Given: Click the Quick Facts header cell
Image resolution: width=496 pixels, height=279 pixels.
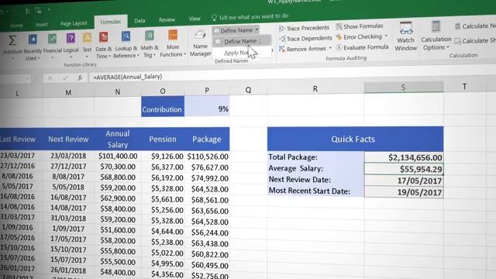Looking at the screenshot, I should click(x=355, y=139).
